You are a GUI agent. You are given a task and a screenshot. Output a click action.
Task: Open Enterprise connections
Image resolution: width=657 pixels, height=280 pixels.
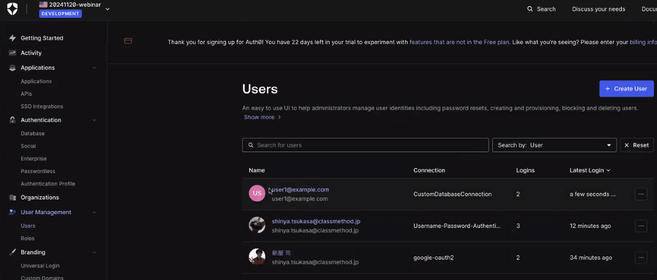click(x=33, y=158)
